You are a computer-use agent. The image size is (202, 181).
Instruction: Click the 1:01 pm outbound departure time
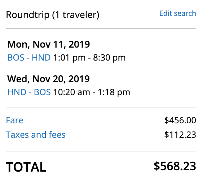[x=69, y=58]
